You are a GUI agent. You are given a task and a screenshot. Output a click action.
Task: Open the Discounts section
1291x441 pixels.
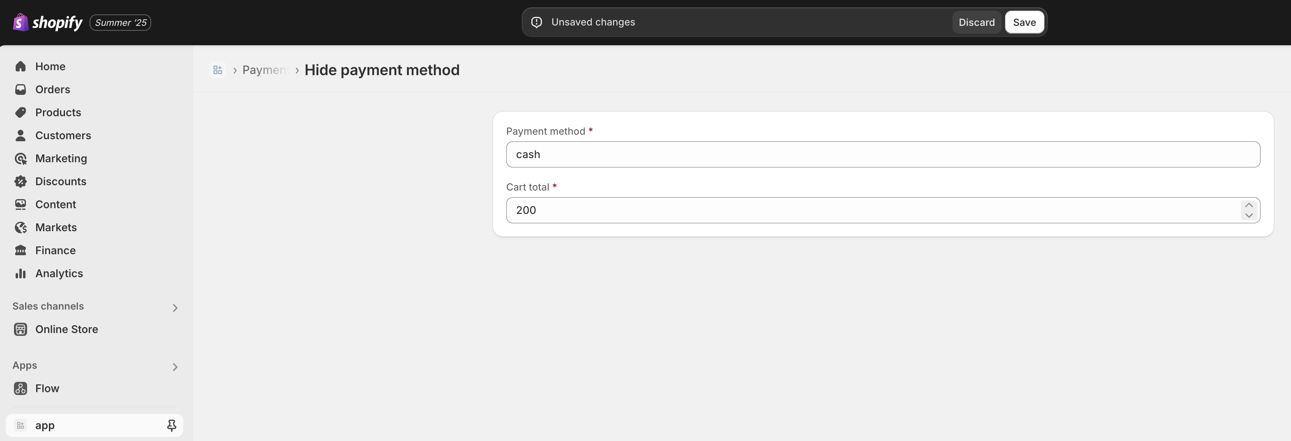[61, 182]
